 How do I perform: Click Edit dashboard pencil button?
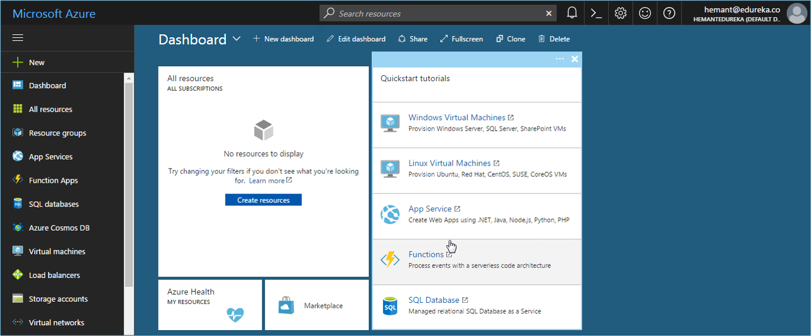click(x=355, y=39)
